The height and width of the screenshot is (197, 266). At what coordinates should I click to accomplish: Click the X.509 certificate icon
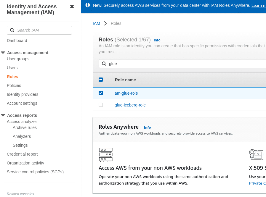pos(256,154)
